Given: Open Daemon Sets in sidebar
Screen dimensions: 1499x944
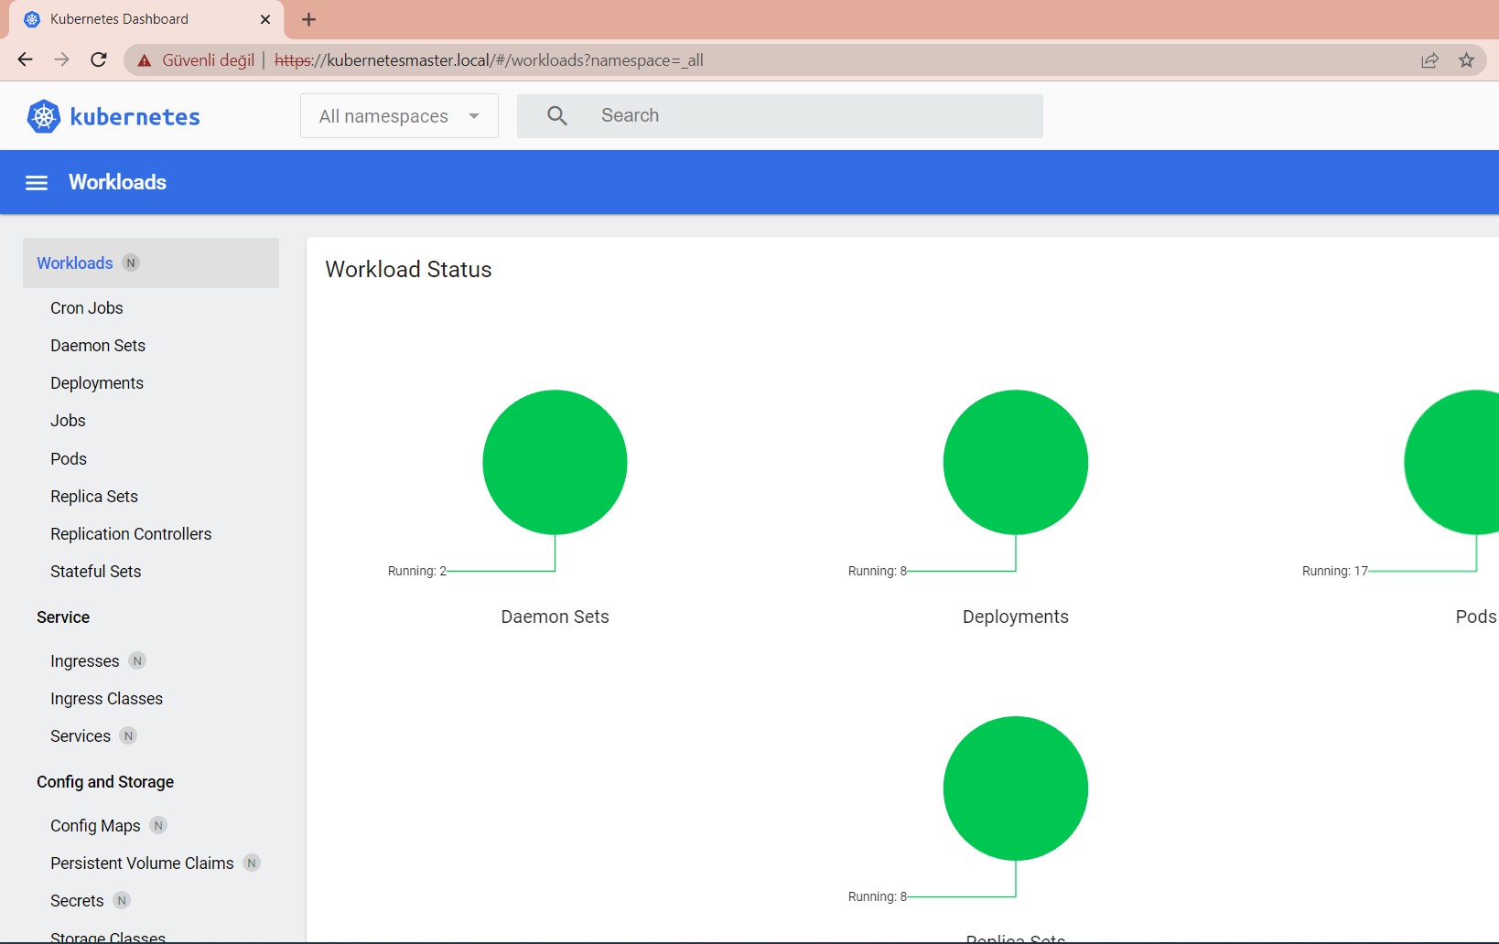Looking at the screenshot, I should 98,346.
